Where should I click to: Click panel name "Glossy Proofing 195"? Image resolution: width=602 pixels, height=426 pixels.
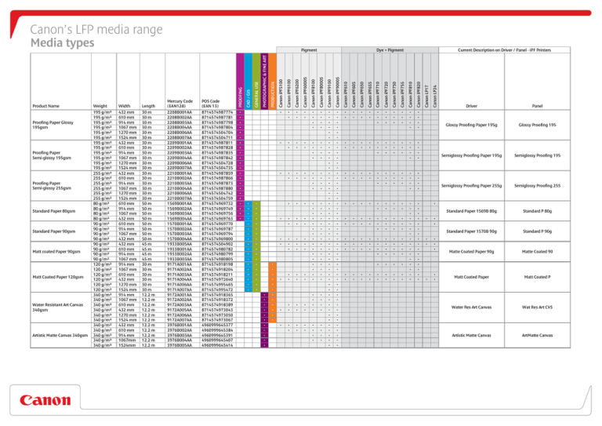(537, 125)
